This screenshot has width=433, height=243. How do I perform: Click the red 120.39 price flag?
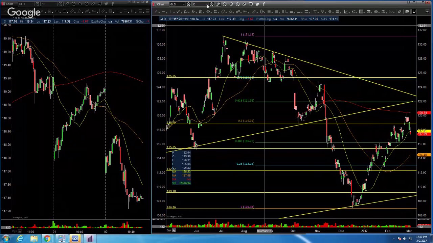click(x=424, y=113)
